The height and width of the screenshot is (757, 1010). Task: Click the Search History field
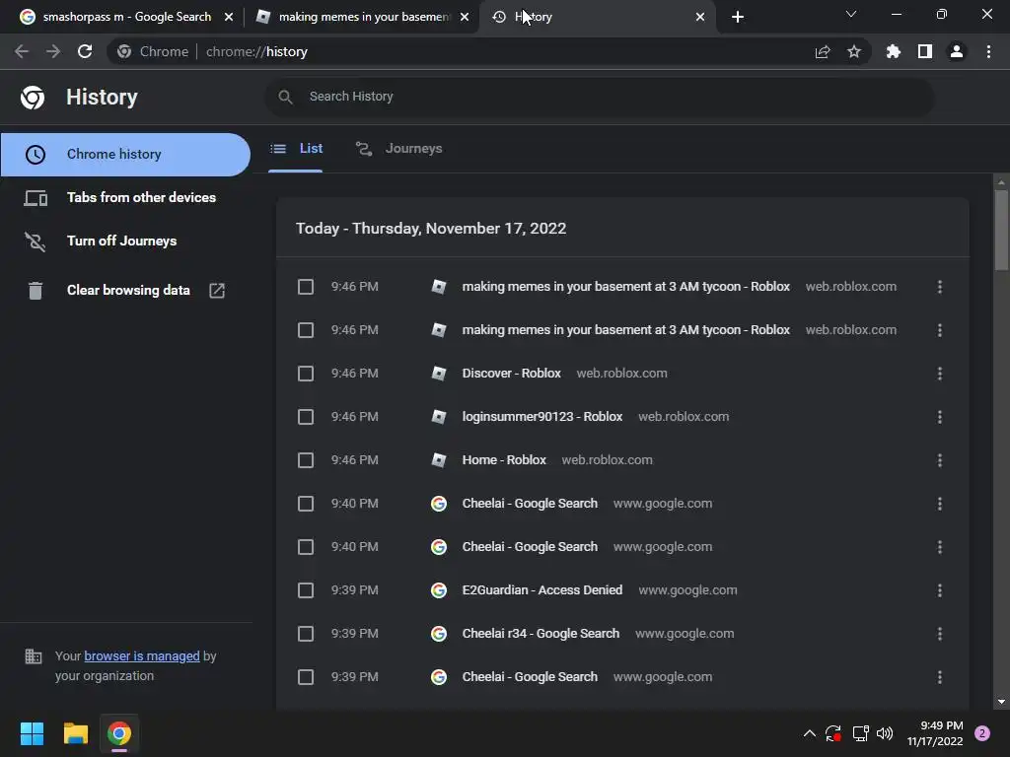coord(599,97)
